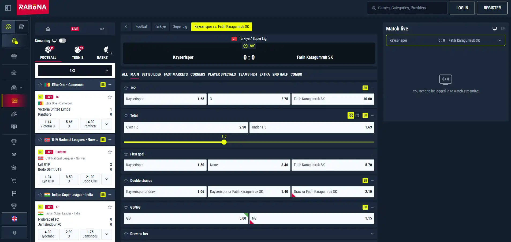This screenshot has height=242, width=511.
Task: Collapse the First goal market
Action: point(372,154)
